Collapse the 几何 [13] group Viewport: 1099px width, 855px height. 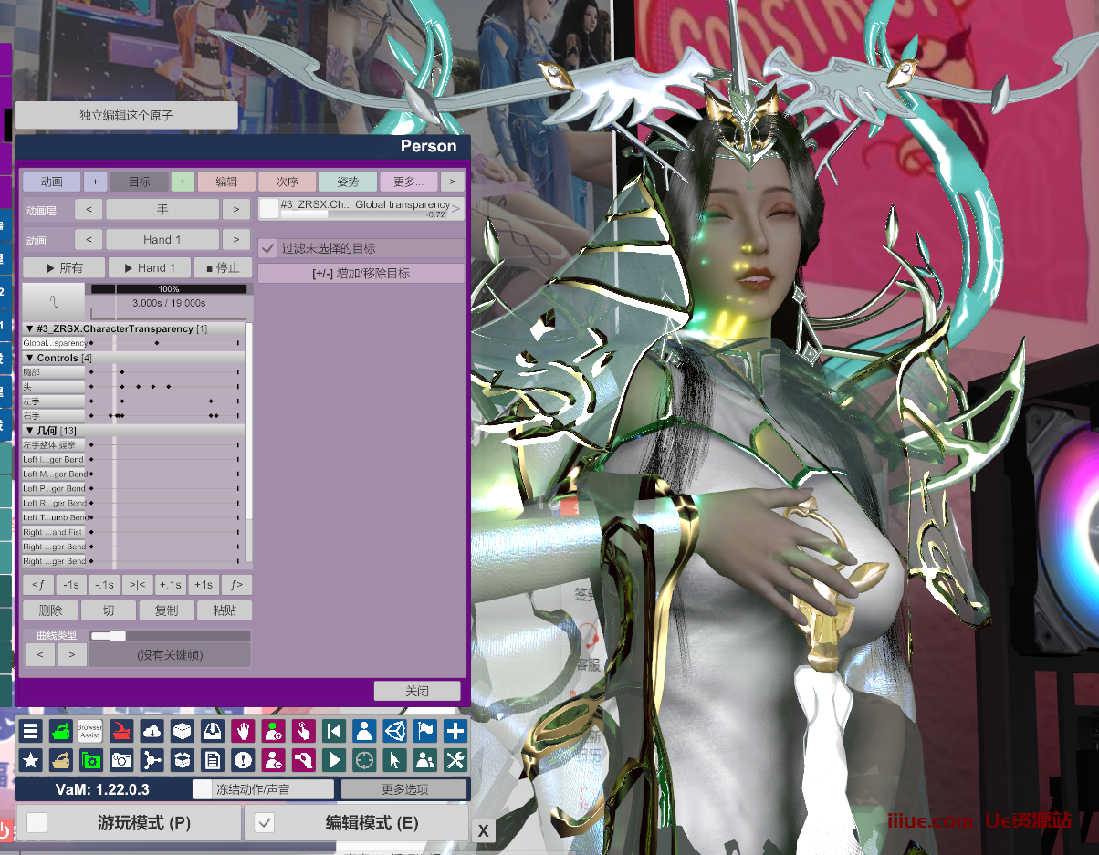click(30, 430)
